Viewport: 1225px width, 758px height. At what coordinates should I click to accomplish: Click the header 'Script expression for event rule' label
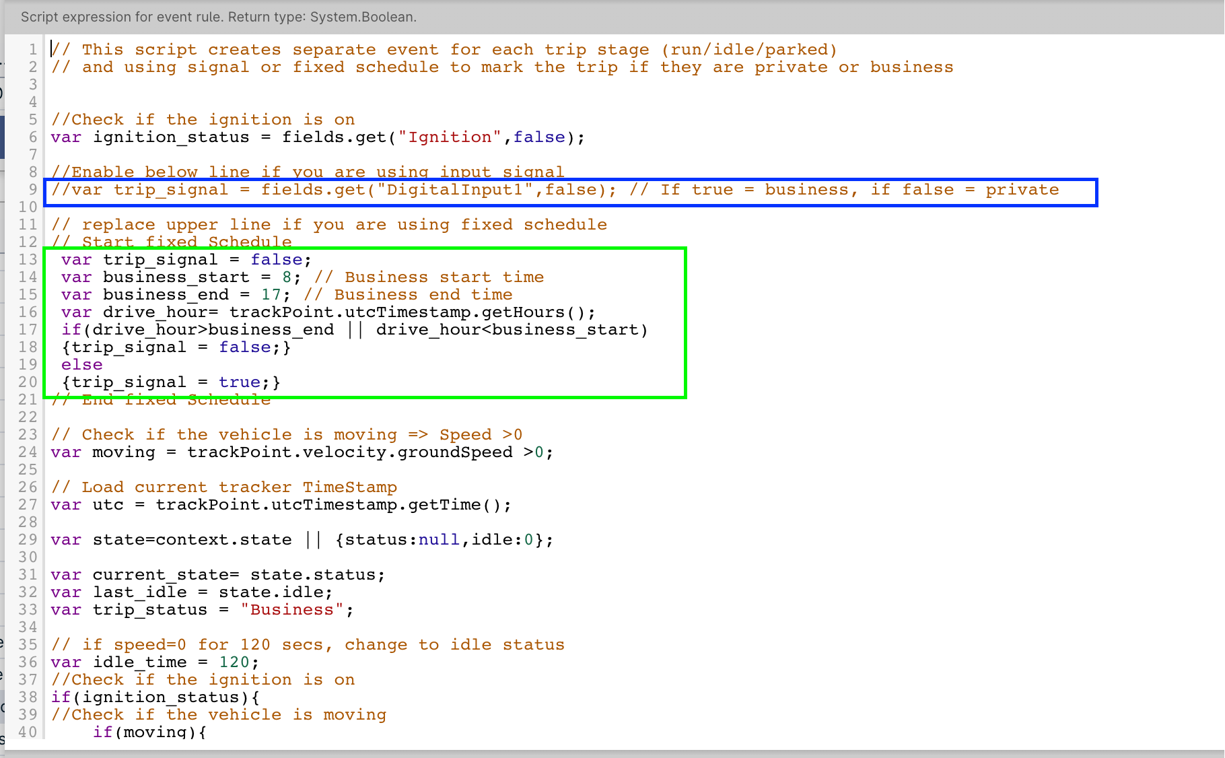219,17
